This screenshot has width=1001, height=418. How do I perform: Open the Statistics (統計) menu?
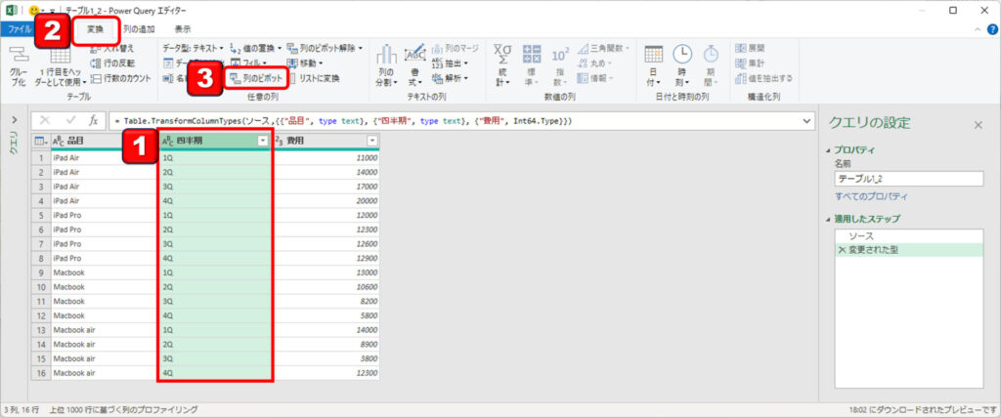[x=503, y=65]
